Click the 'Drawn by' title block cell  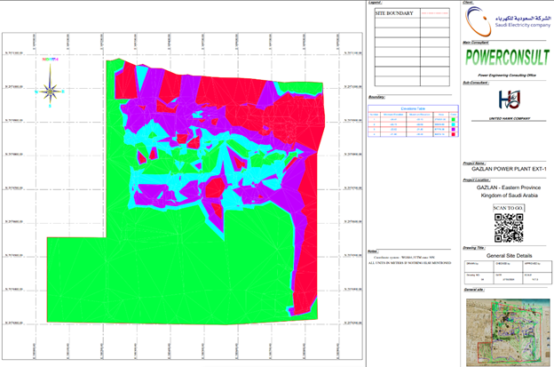coord(479,267)
